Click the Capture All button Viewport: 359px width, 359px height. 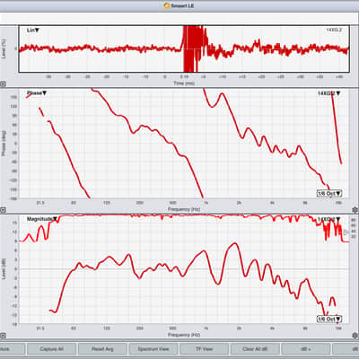pos(51,349)
